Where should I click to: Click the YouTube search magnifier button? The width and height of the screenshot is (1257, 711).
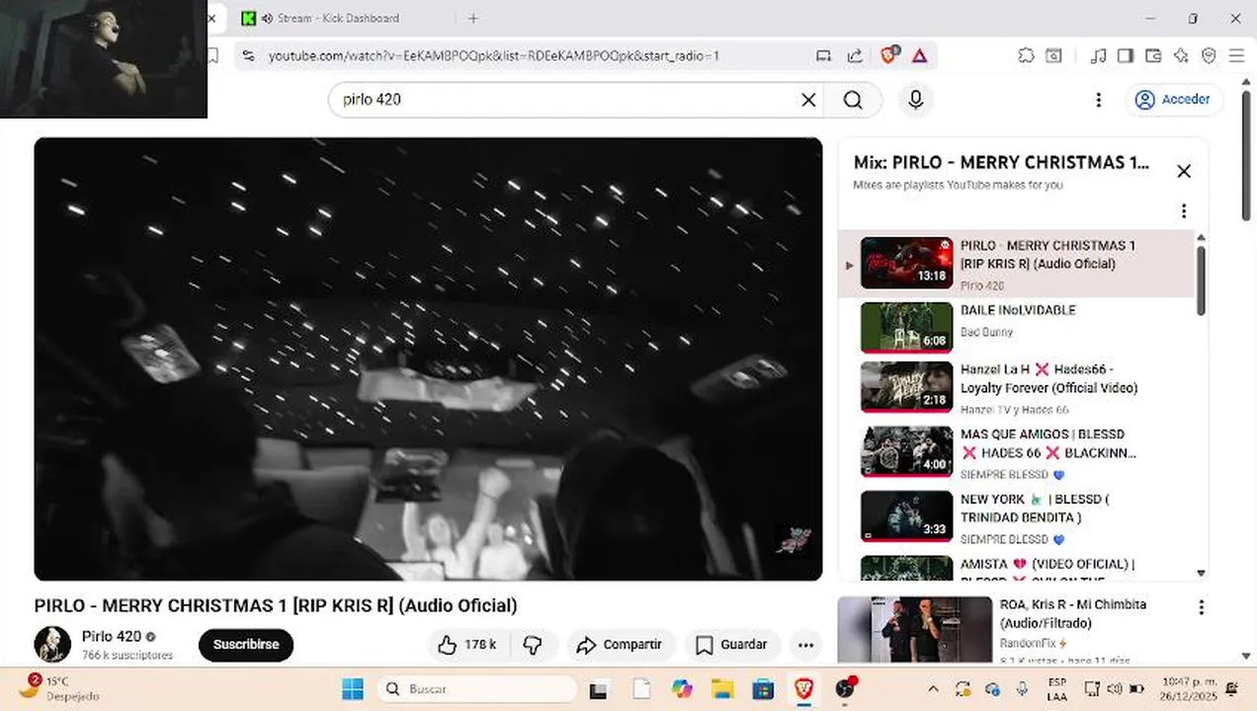tap(853, 100)
